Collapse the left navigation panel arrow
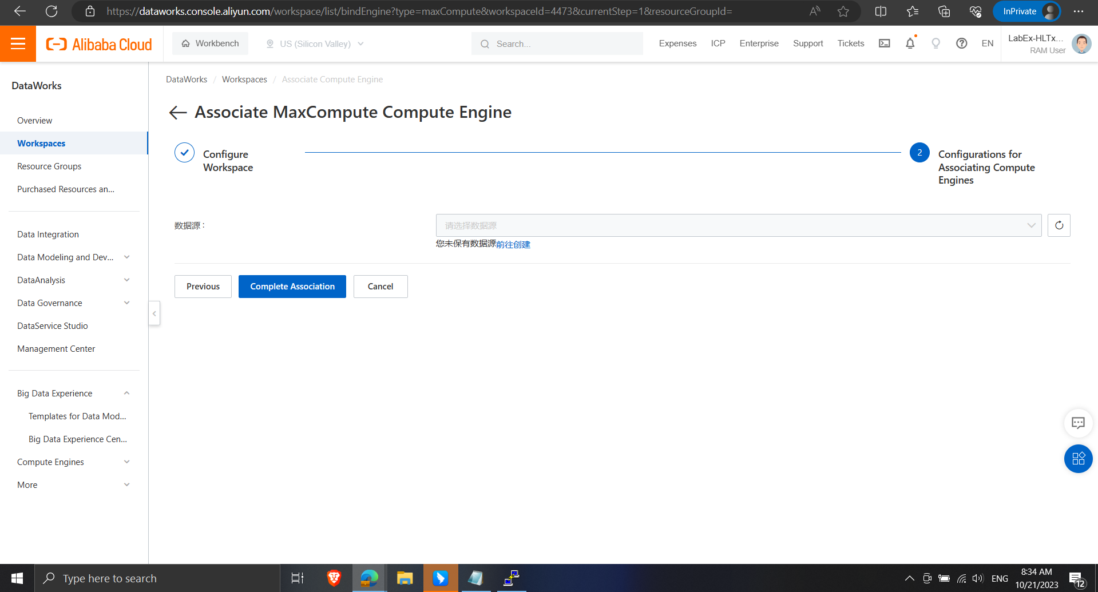The height and width of the screenshot is (592, 1098). [154, 313]
